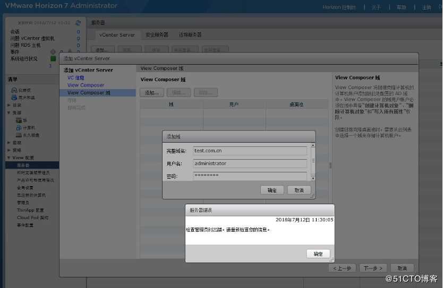The width and height of the screenshot is (443, 288).
Task: Select the VC 信息 wizard step
Action: point(76,77)
